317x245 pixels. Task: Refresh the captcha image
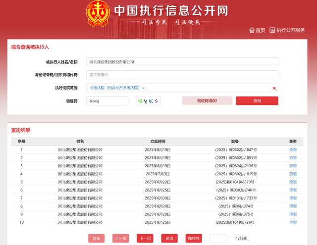149,101
